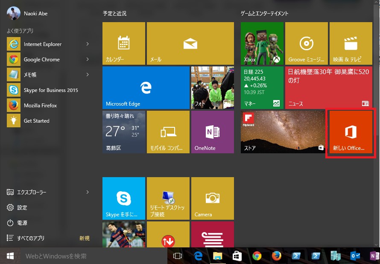380x264 pixels.
Task: Open the リモート デスクトップ接続 tile
Action: [168, 198]
